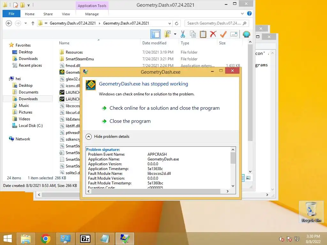
Task: Select the SmartSteamEmu folder
Action: (x=80, y=59)
